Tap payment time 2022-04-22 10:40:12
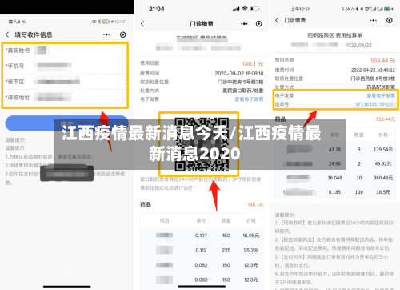 pyautogui.click(x=373, y=70)
